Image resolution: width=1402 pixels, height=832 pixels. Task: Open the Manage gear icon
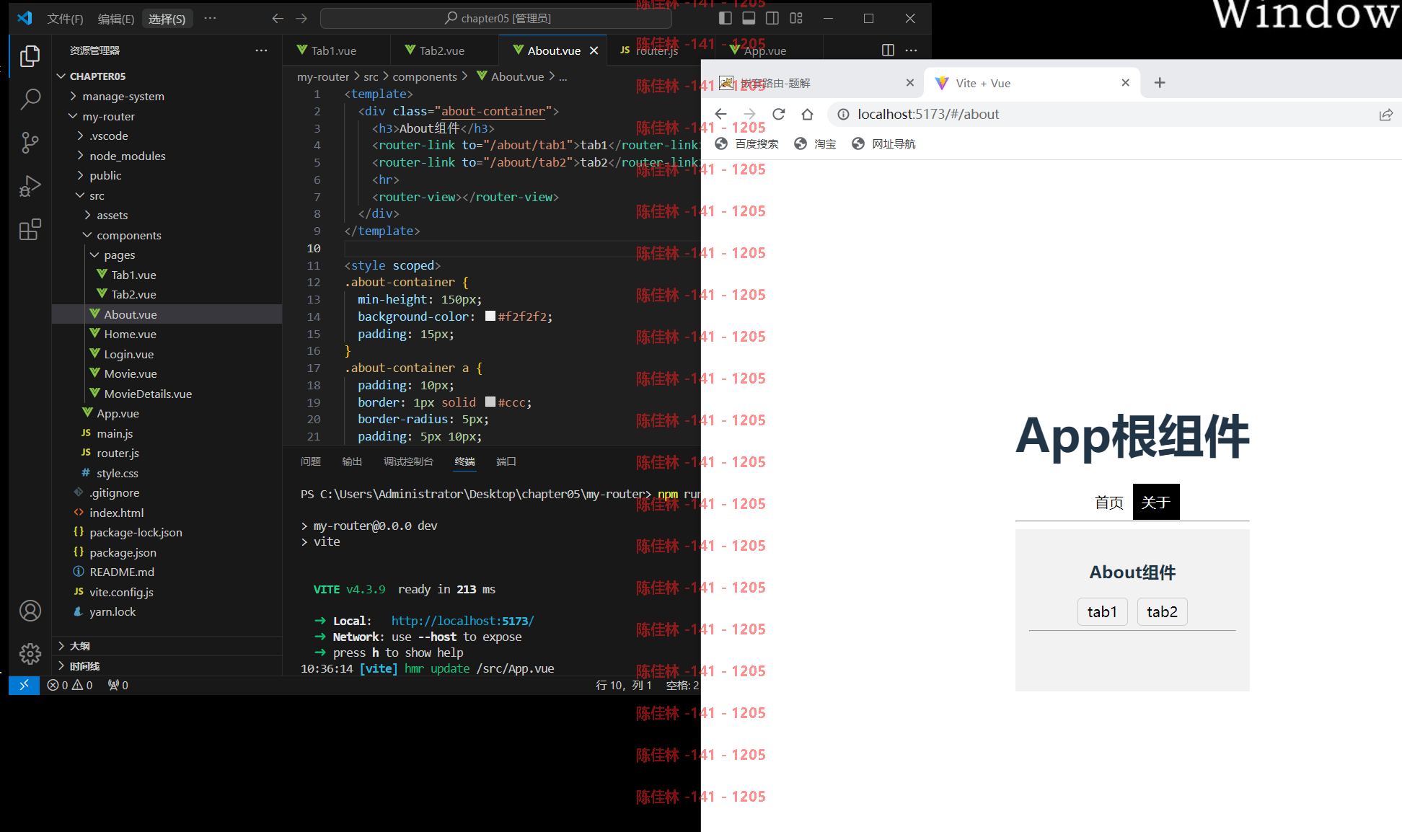(x=30, y=654)
